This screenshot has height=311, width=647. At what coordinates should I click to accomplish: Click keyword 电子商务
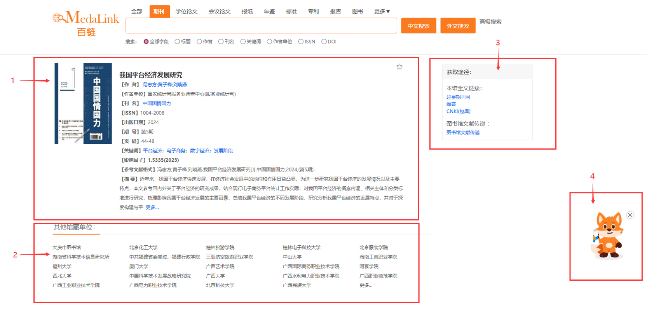click(x=176, y=151)
